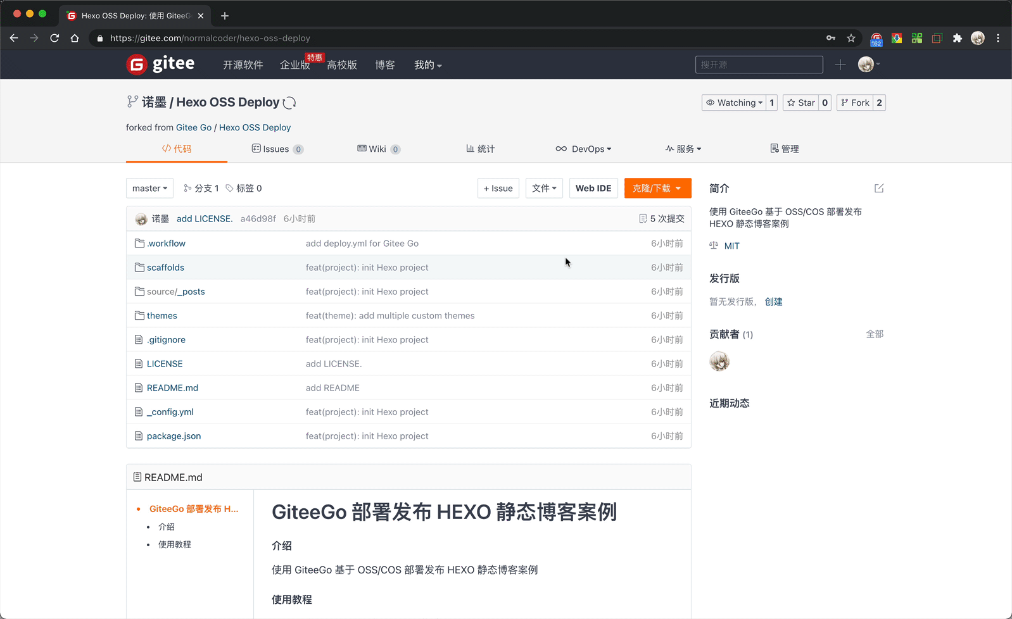The width and height of the screenshot is (1012, 619).
Task: Open the 服务 dropdown tab
Action: [x=683, y=149]
